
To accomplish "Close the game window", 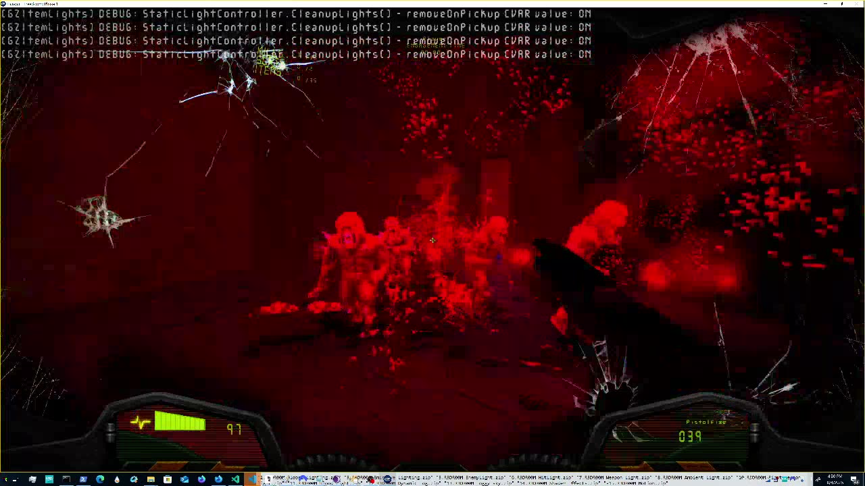I will (x=857, y=3).
